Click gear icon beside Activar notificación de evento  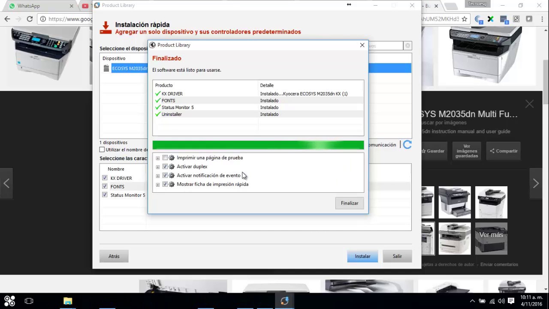(x=172, y=176)
